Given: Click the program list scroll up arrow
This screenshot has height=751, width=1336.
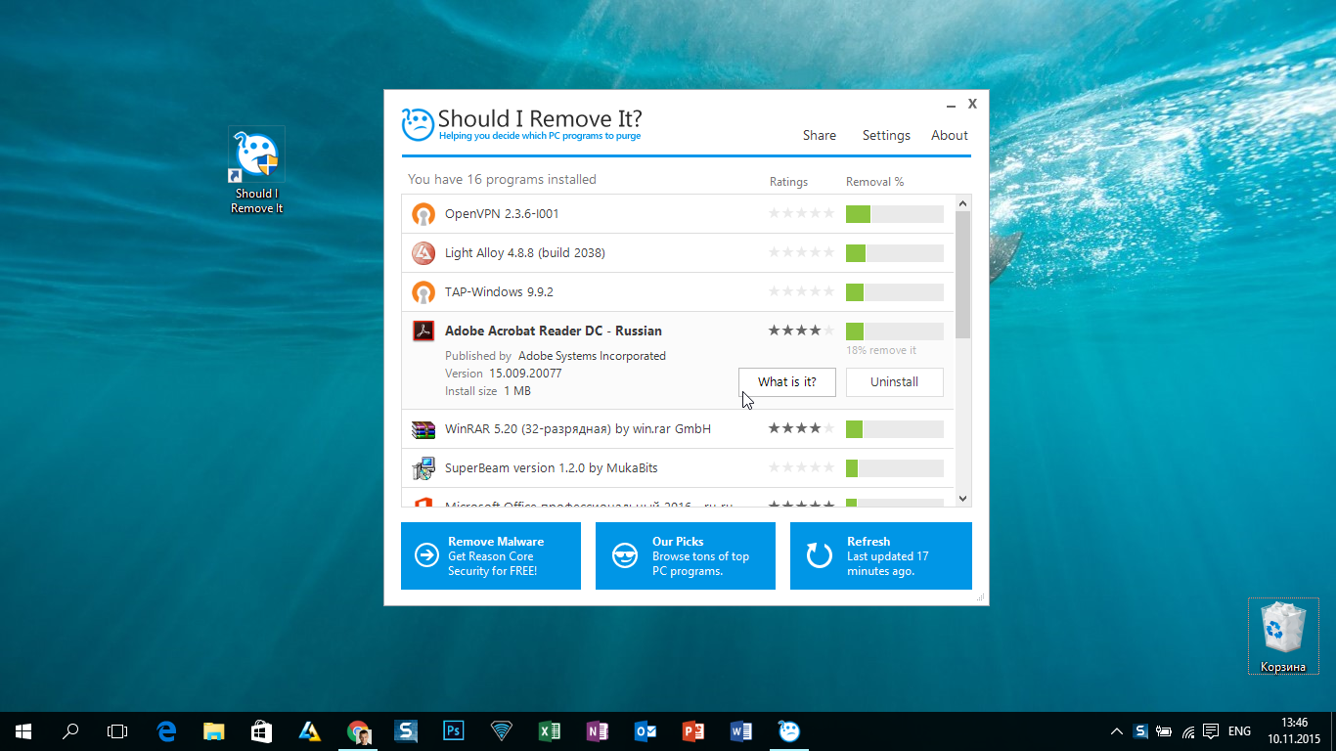Looking at the screenshot, I should coord(963,203).
